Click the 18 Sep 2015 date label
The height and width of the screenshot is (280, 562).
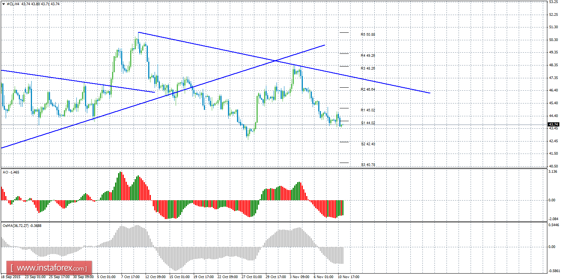(x=11, y=277)
